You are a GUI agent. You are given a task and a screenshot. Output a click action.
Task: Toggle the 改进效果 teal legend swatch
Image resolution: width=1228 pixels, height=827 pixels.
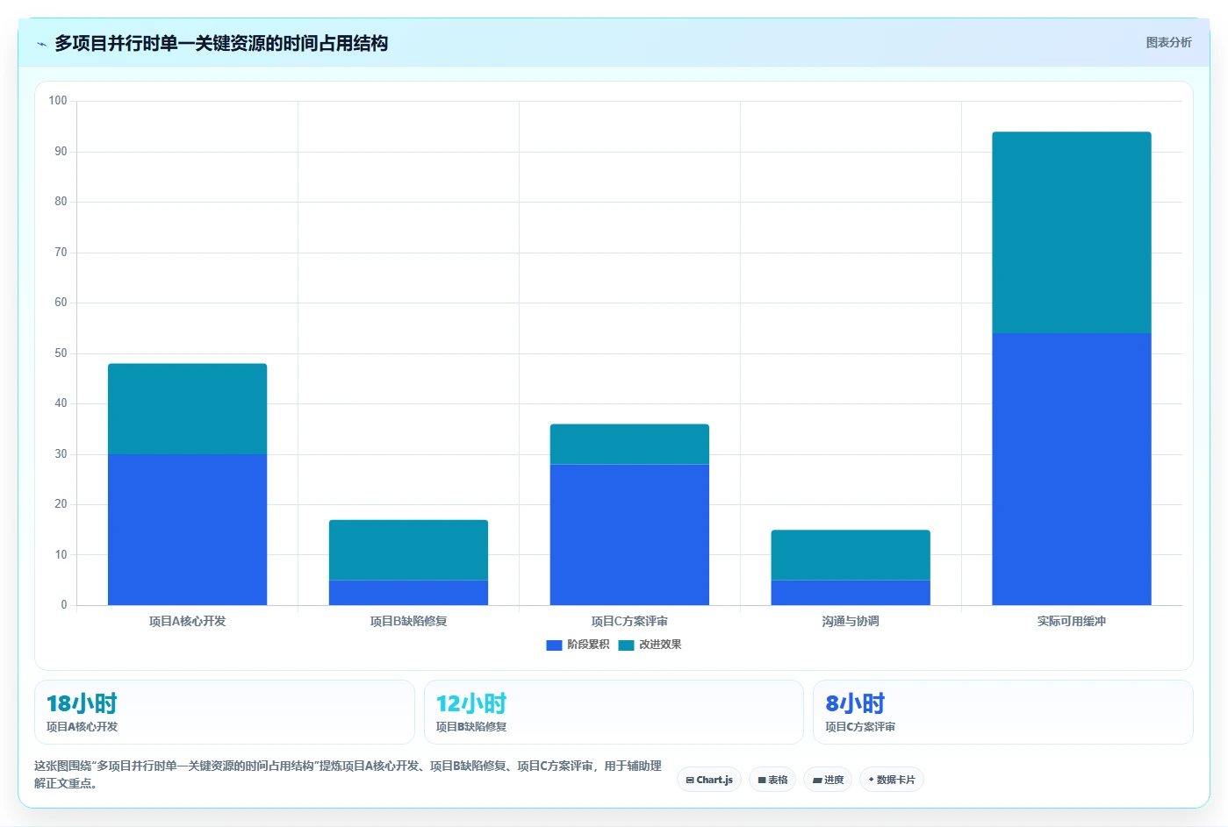coord(626,645)
